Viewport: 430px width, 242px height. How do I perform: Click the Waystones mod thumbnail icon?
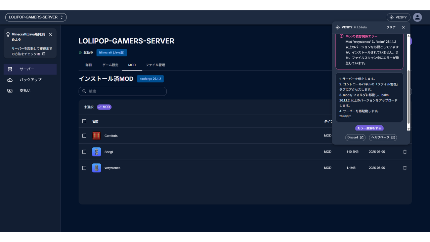[x=96, y=168]
